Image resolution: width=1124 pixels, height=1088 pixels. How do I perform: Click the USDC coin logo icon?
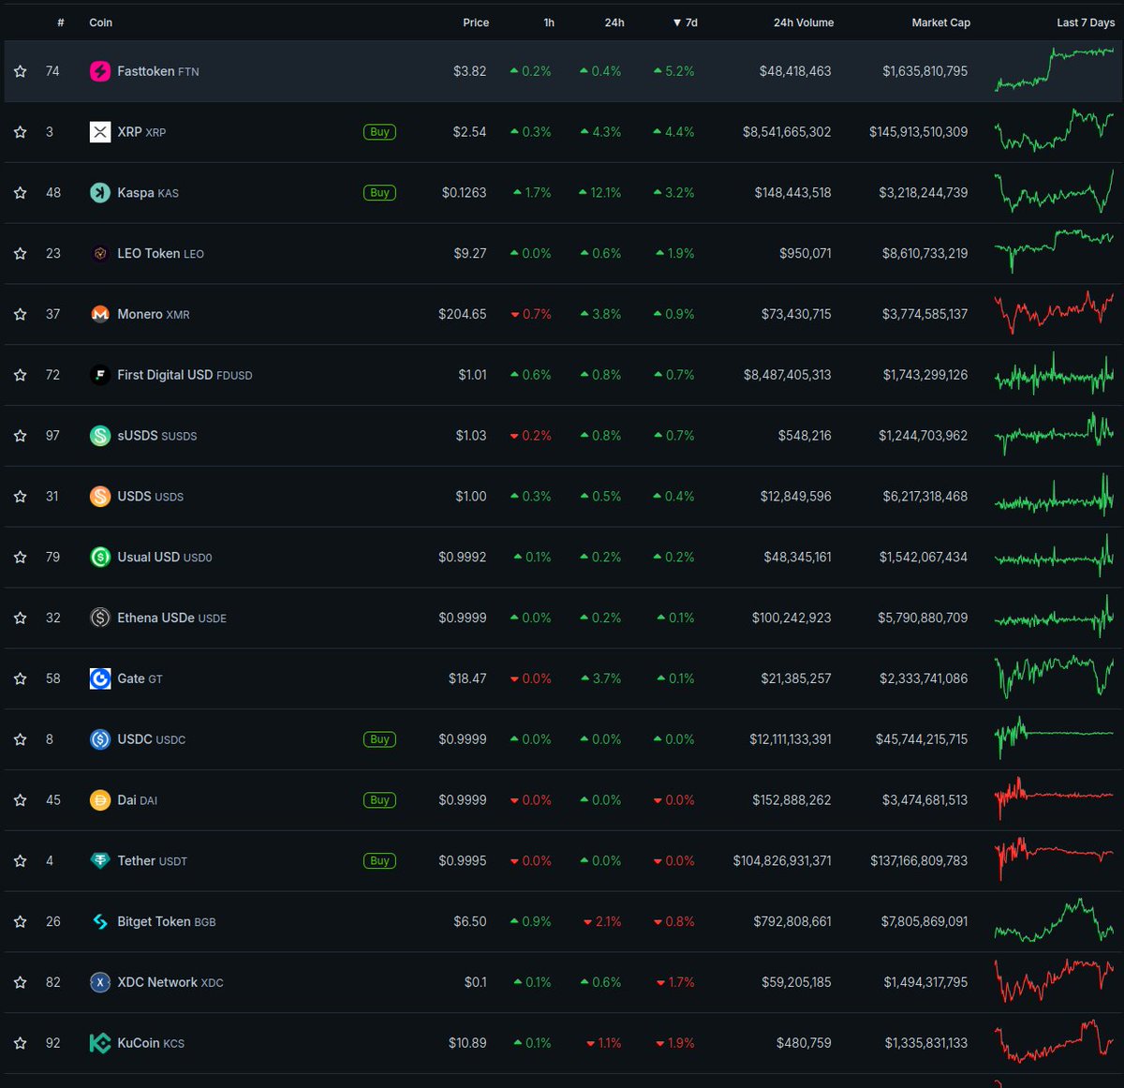100,739
